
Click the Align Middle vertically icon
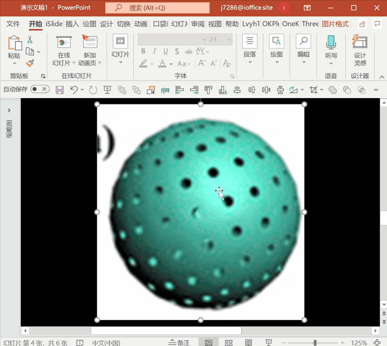coord(252,90)
